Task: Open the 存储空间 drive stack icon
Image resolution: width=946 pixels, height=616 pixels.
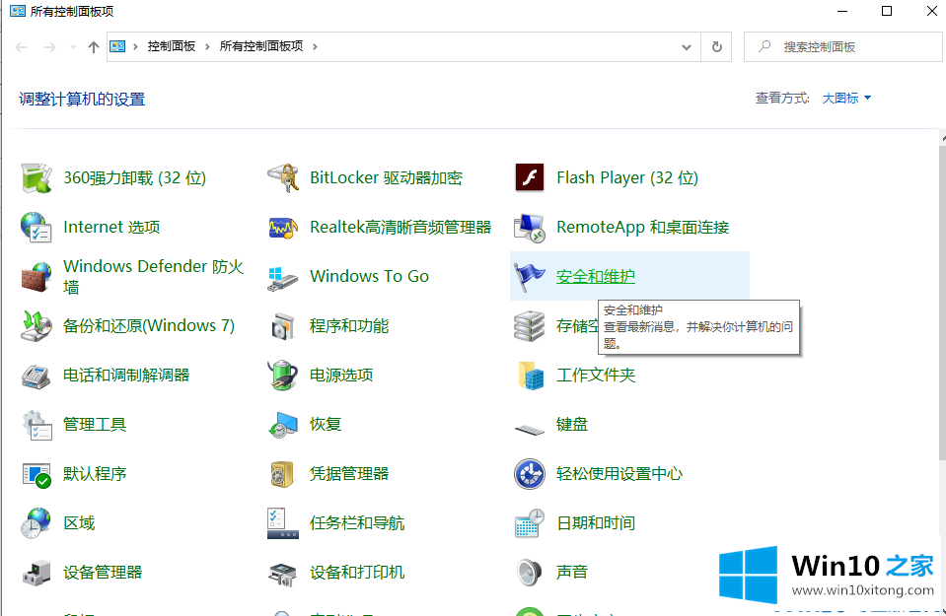Action: [530, 326]
